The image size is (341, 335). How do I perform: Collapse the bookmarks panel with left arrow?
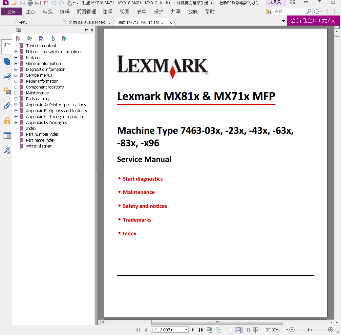pyautogui.click(x=92, y=30)
